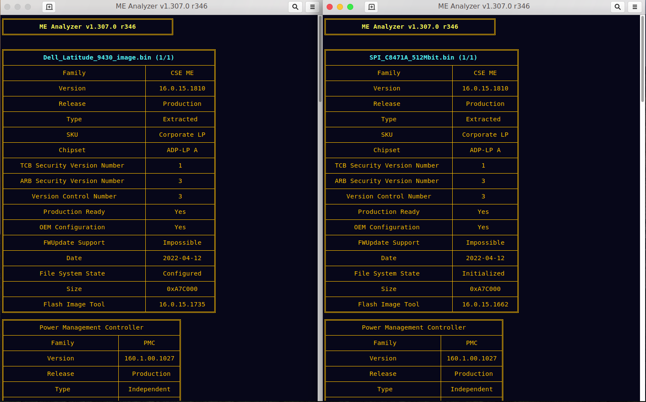Click the TCB Security Version Number label, left window
Image resolution: width=646 pixels, height=402 pixels.
[x=72, y=165]
